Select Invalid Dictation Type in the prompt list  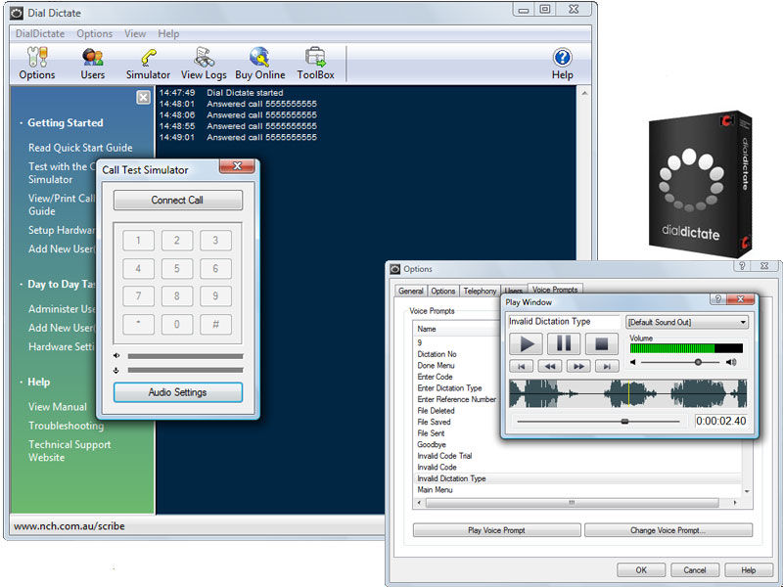[x=451, y=478]
